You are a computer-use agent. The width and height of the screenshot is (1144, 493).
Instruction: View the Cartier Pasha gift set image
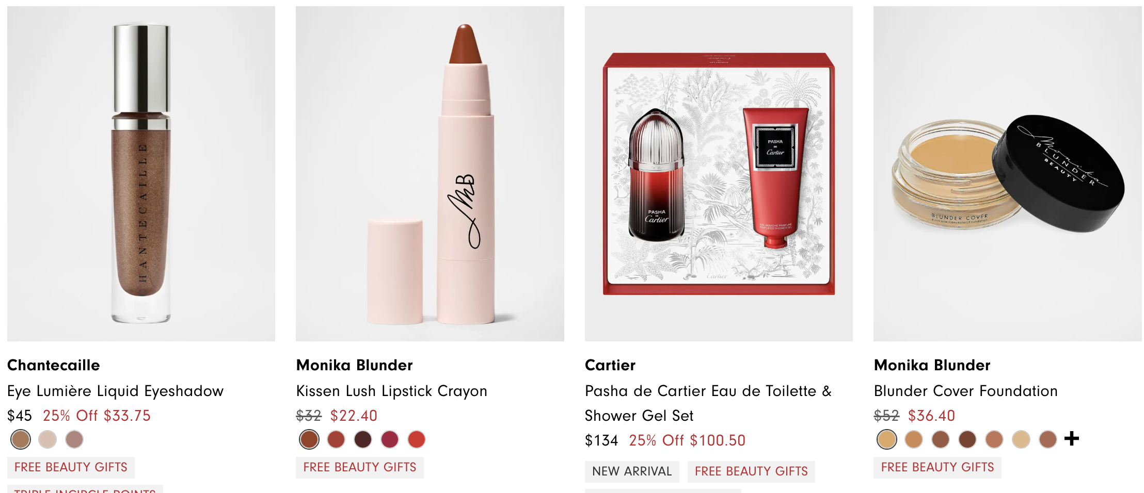point(719,174)
